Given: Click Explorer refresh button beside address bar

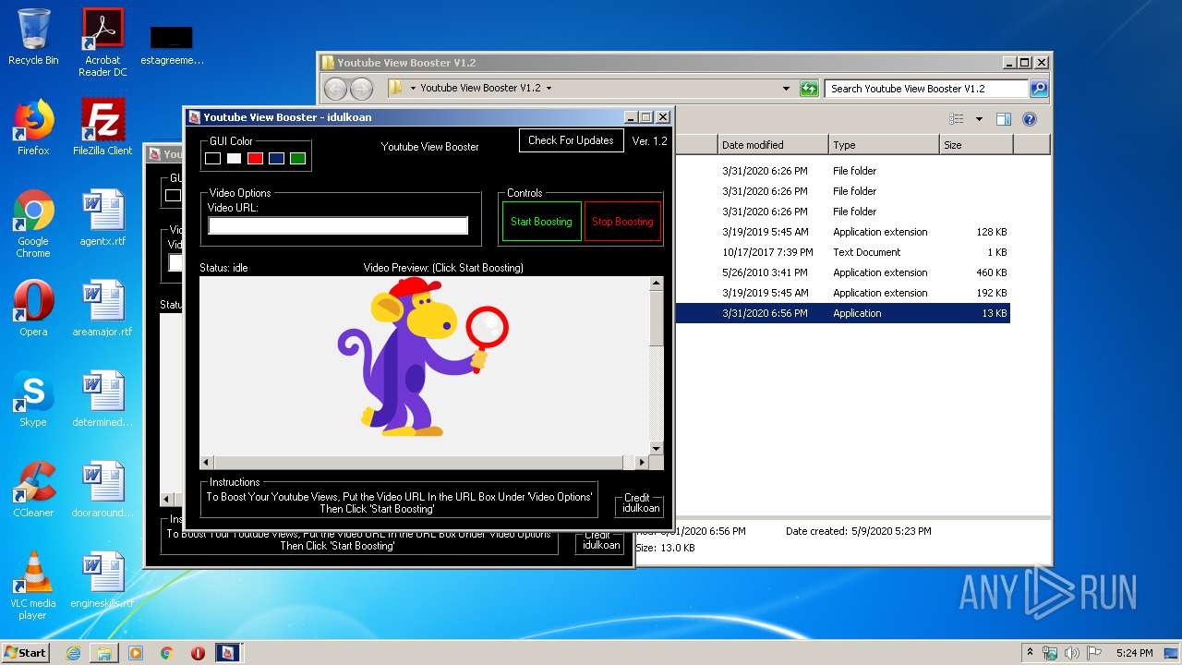Looking at the screenshot, I should click(x=809, y=89).
